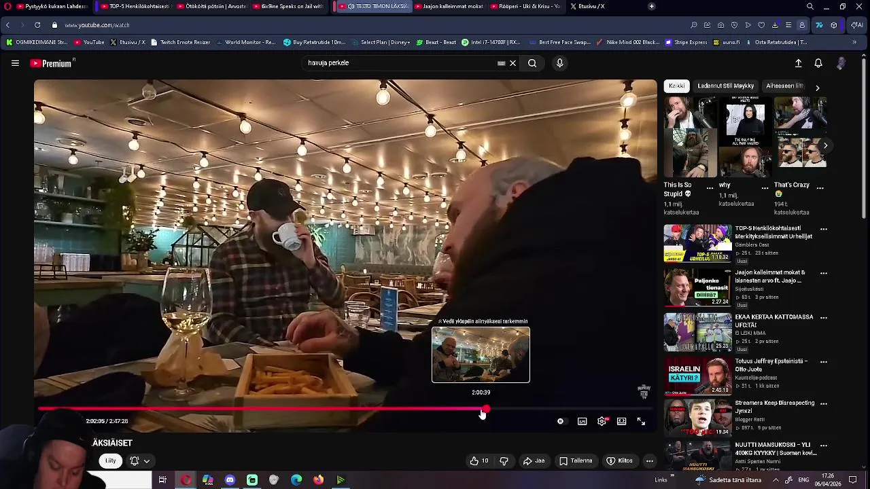Open the YouTube guide hamburger menu
The image size is (870, 489).
(15, 63)
